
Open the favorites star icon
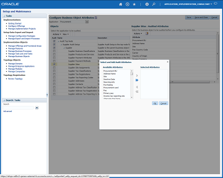[134, 4]
